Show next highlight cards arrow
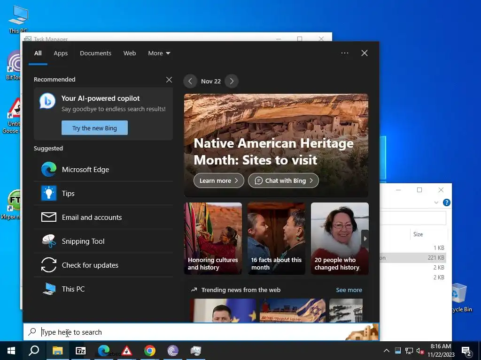Image resolution: width=481 pixels, height=360 pixels. (x=365, y=239)
